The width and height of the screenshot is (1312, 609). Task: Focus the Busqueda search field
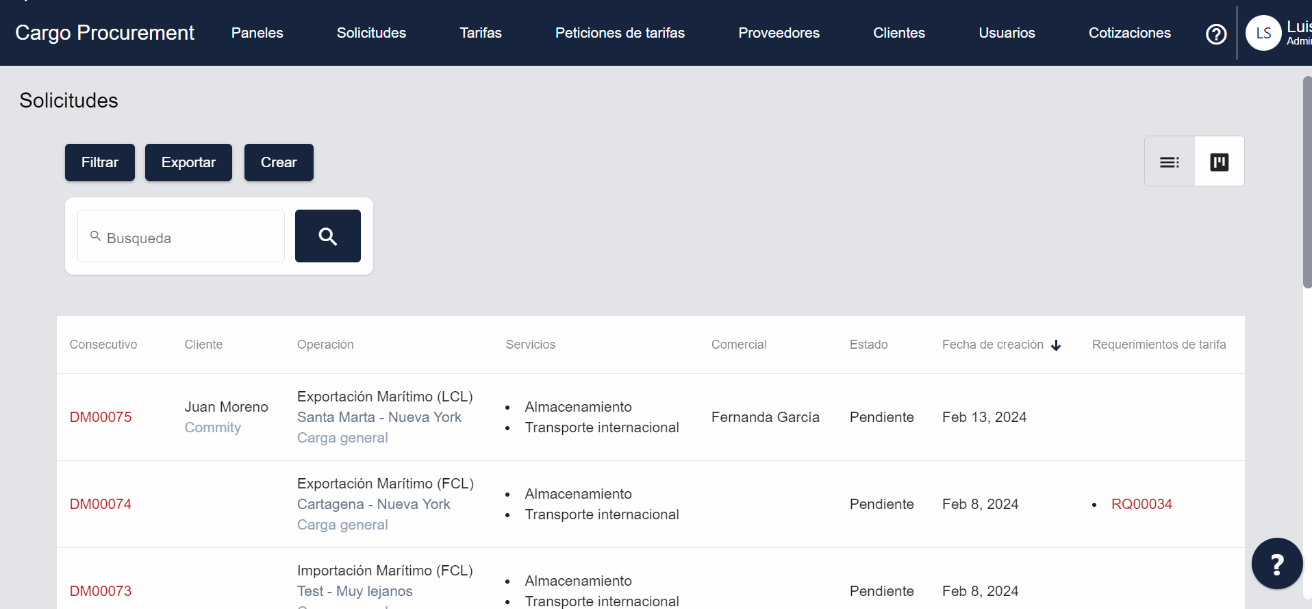click(188, 238)
